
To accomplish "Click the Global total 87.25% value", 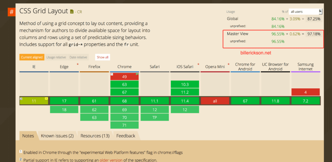I will click(314, 19).
